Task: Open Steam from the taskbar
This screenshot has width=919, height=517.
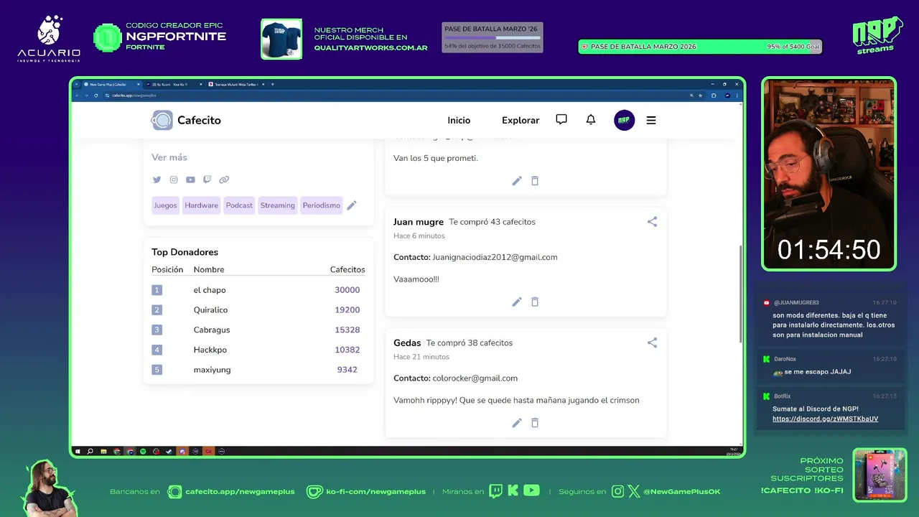Action: [169, 452]
